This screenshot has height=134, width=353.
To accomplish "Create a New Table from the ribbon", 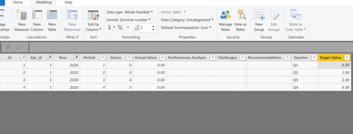I will [x=52, y=15].
